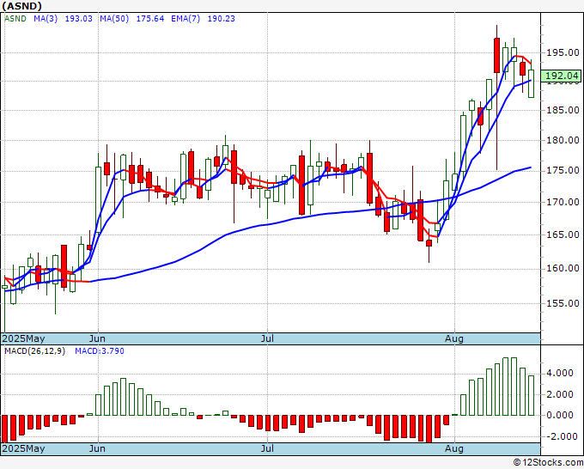Screen dimensions: 584x469
Task: Click the MA(3) legend label
Action: 46,19
